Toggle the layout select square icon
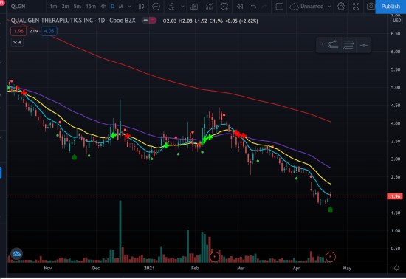Viewport: 406px width, 279px height. click(x=279, y=7)
